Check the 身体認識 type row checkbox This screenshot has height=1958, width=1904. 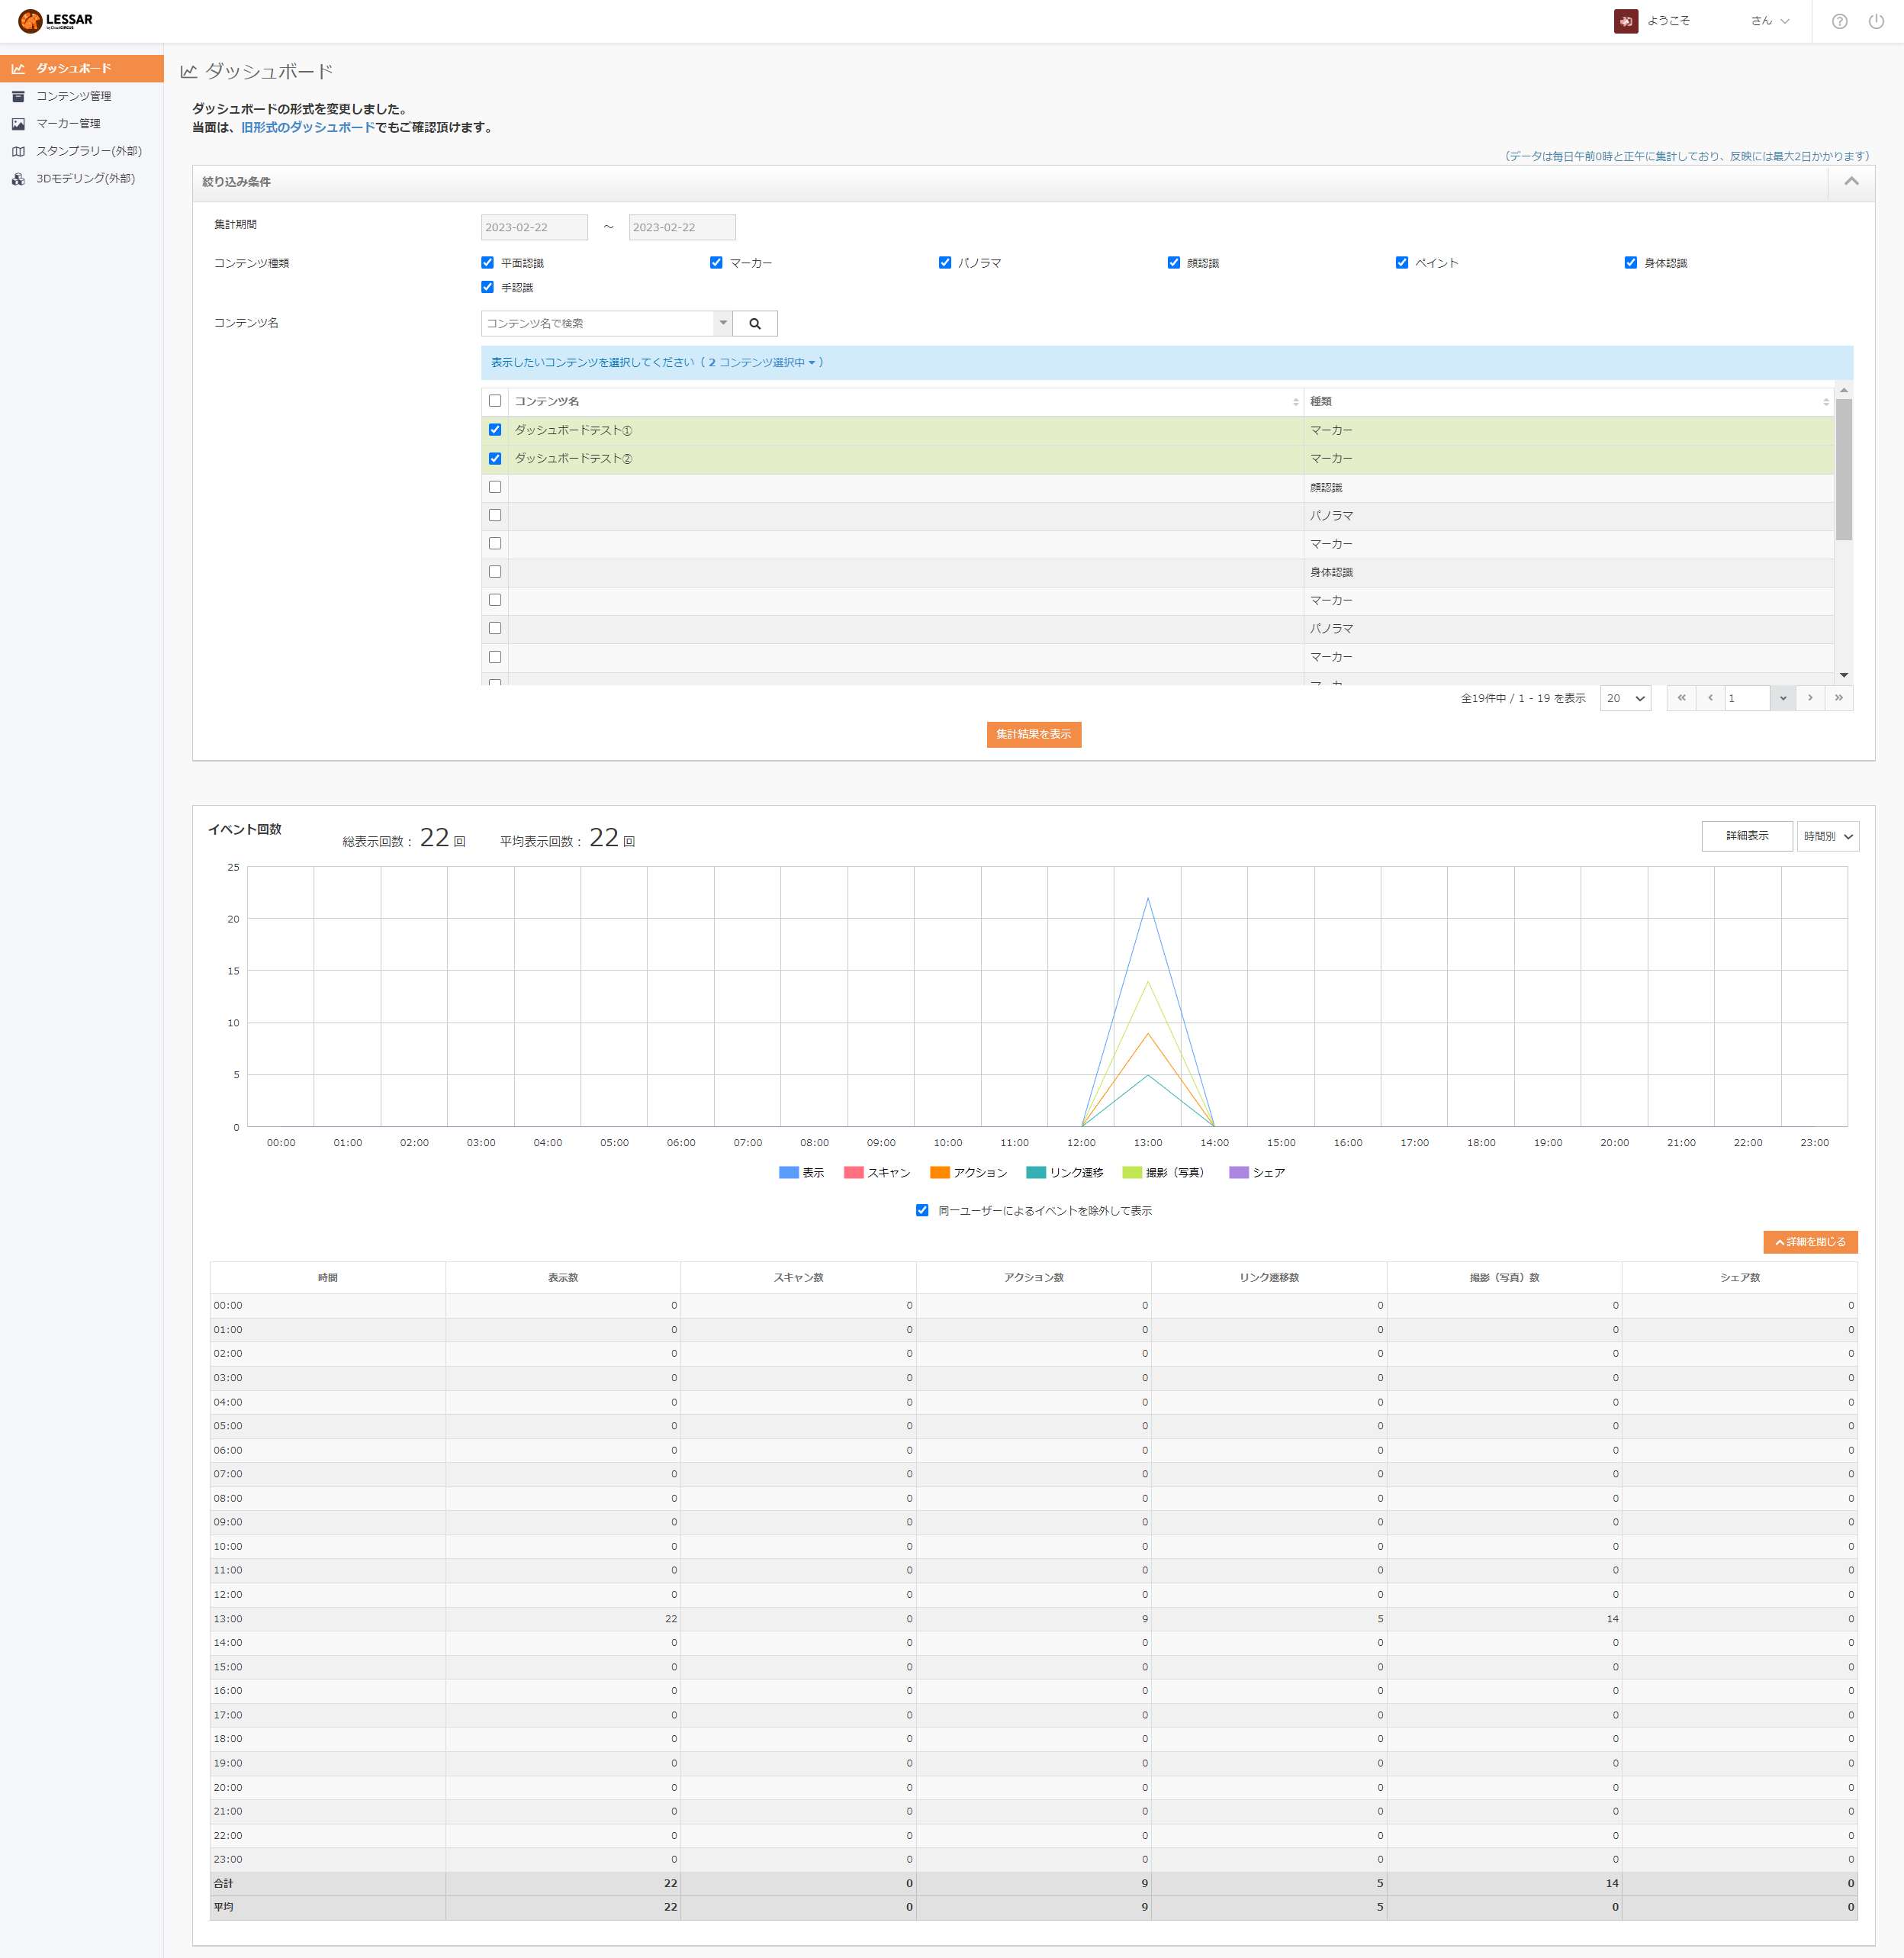pyautogui.click(x=495, y=572)
